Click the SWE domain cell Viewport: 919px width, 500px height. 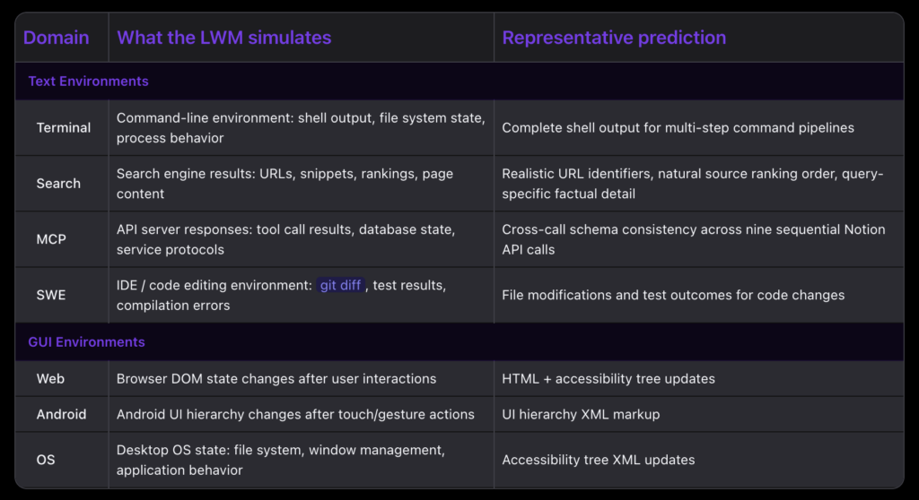[62, 295]
